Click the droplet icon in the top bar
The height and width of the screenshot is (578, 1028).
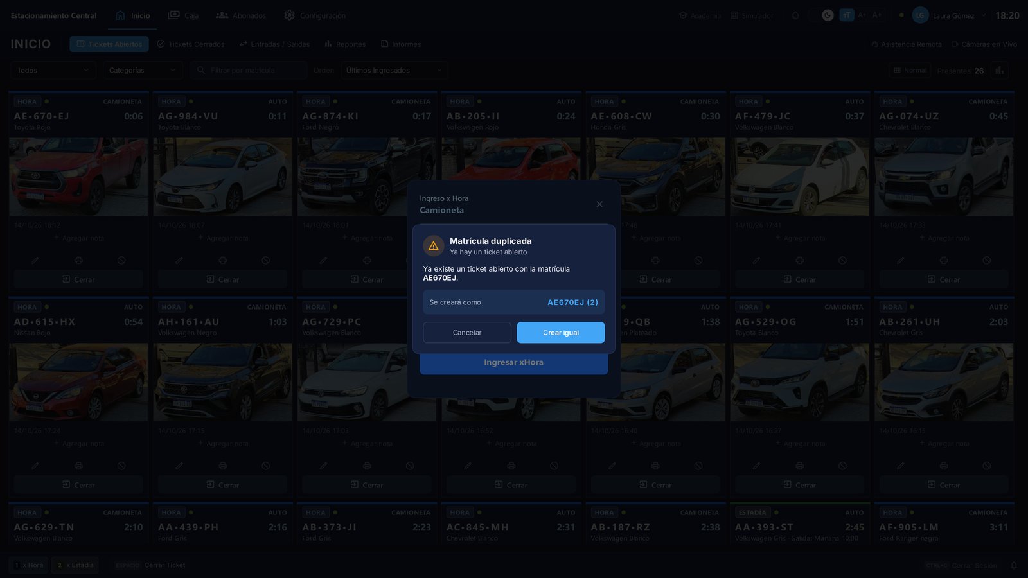click(x=795, y=15)
